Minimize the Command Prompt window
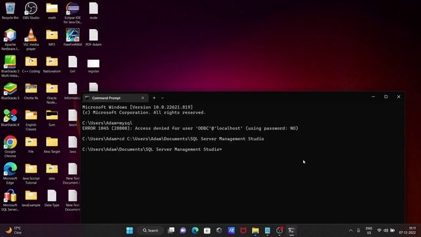This screenshot has width=421, height=237. [373, 97]
